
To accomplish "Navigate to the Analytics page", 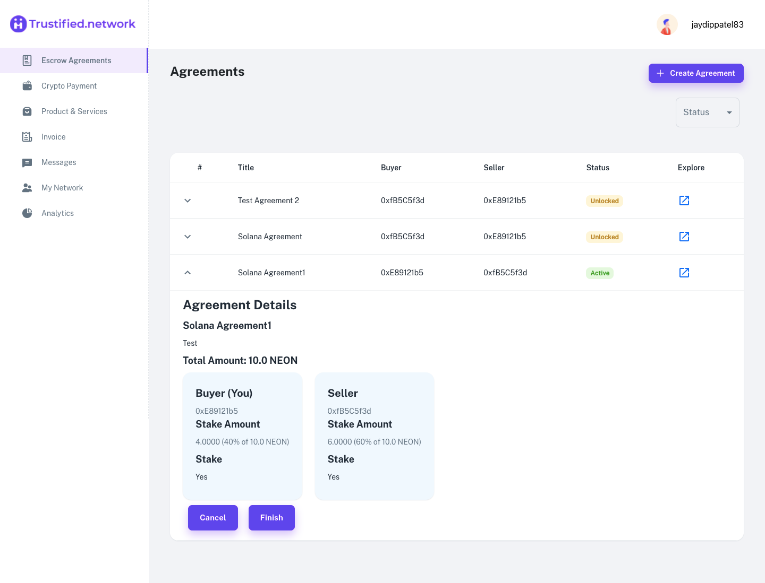I will click(57, 213).
